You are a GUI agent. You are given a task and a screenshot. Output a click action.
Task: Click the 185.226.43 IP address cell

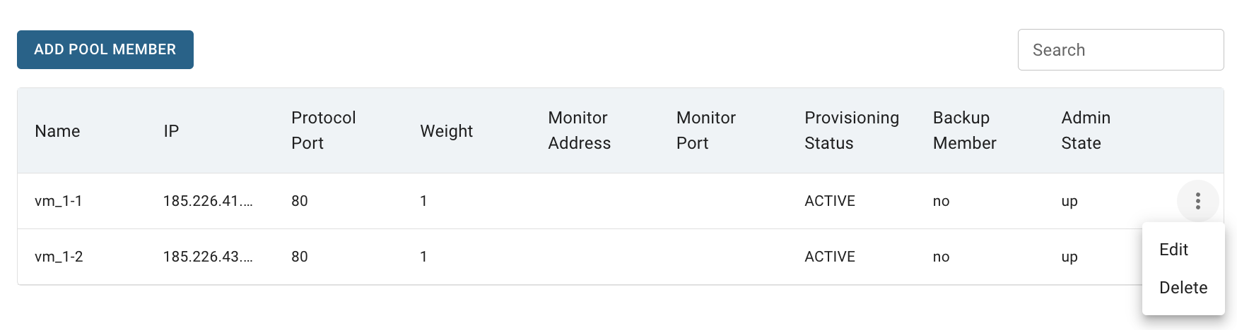(x=208, y=257)
